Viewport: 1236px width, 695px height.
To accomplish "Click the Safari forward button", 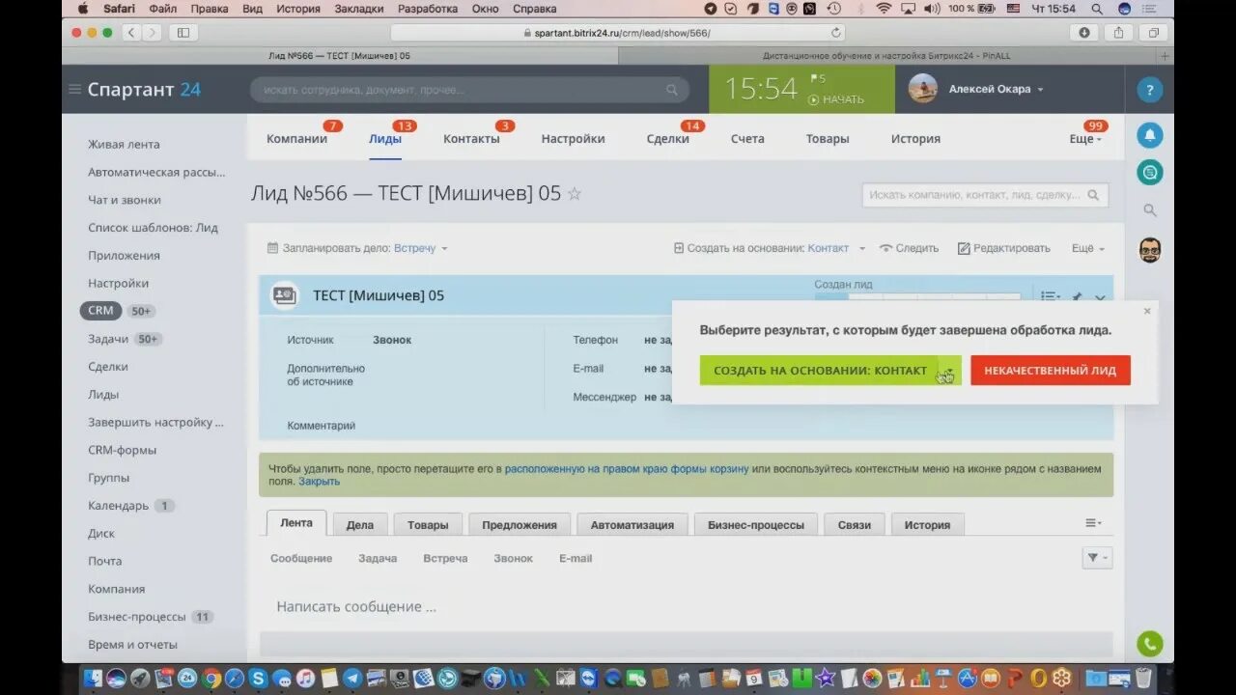I will click(153, 33).
